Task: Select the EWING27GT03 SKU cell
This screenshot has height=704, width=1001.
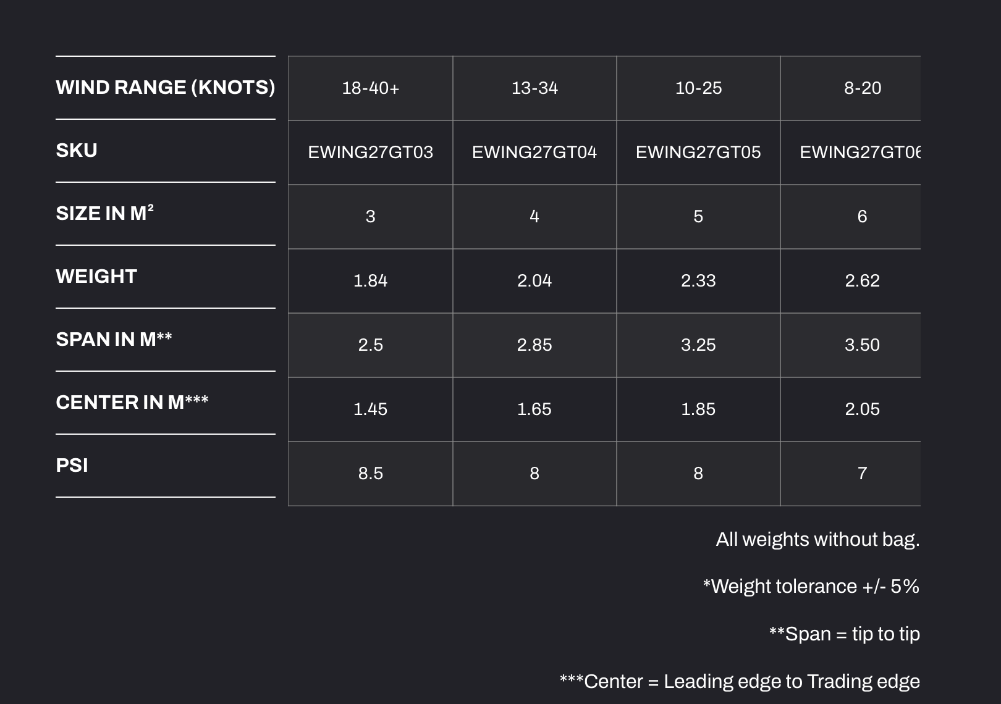Action: point(371,153)
